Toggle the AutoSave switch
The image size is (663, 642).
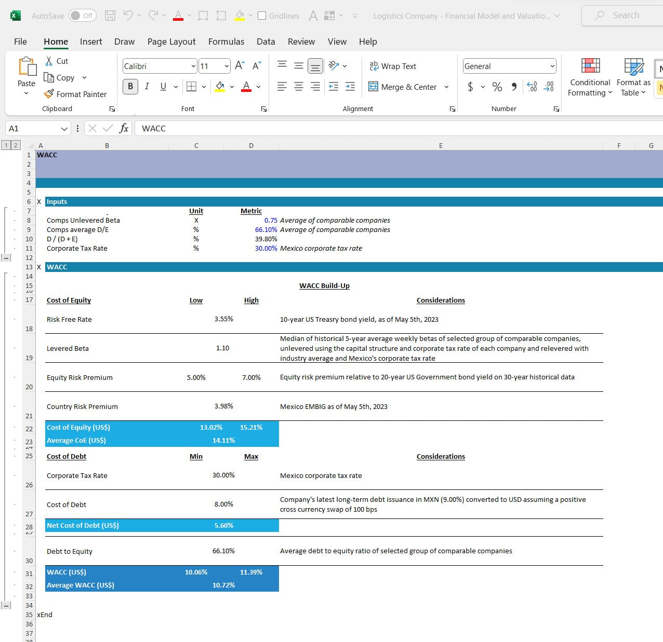click(x=82, y=16)
